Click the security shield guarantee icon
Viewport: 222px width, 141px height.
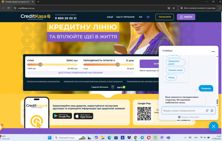(112, 87)
